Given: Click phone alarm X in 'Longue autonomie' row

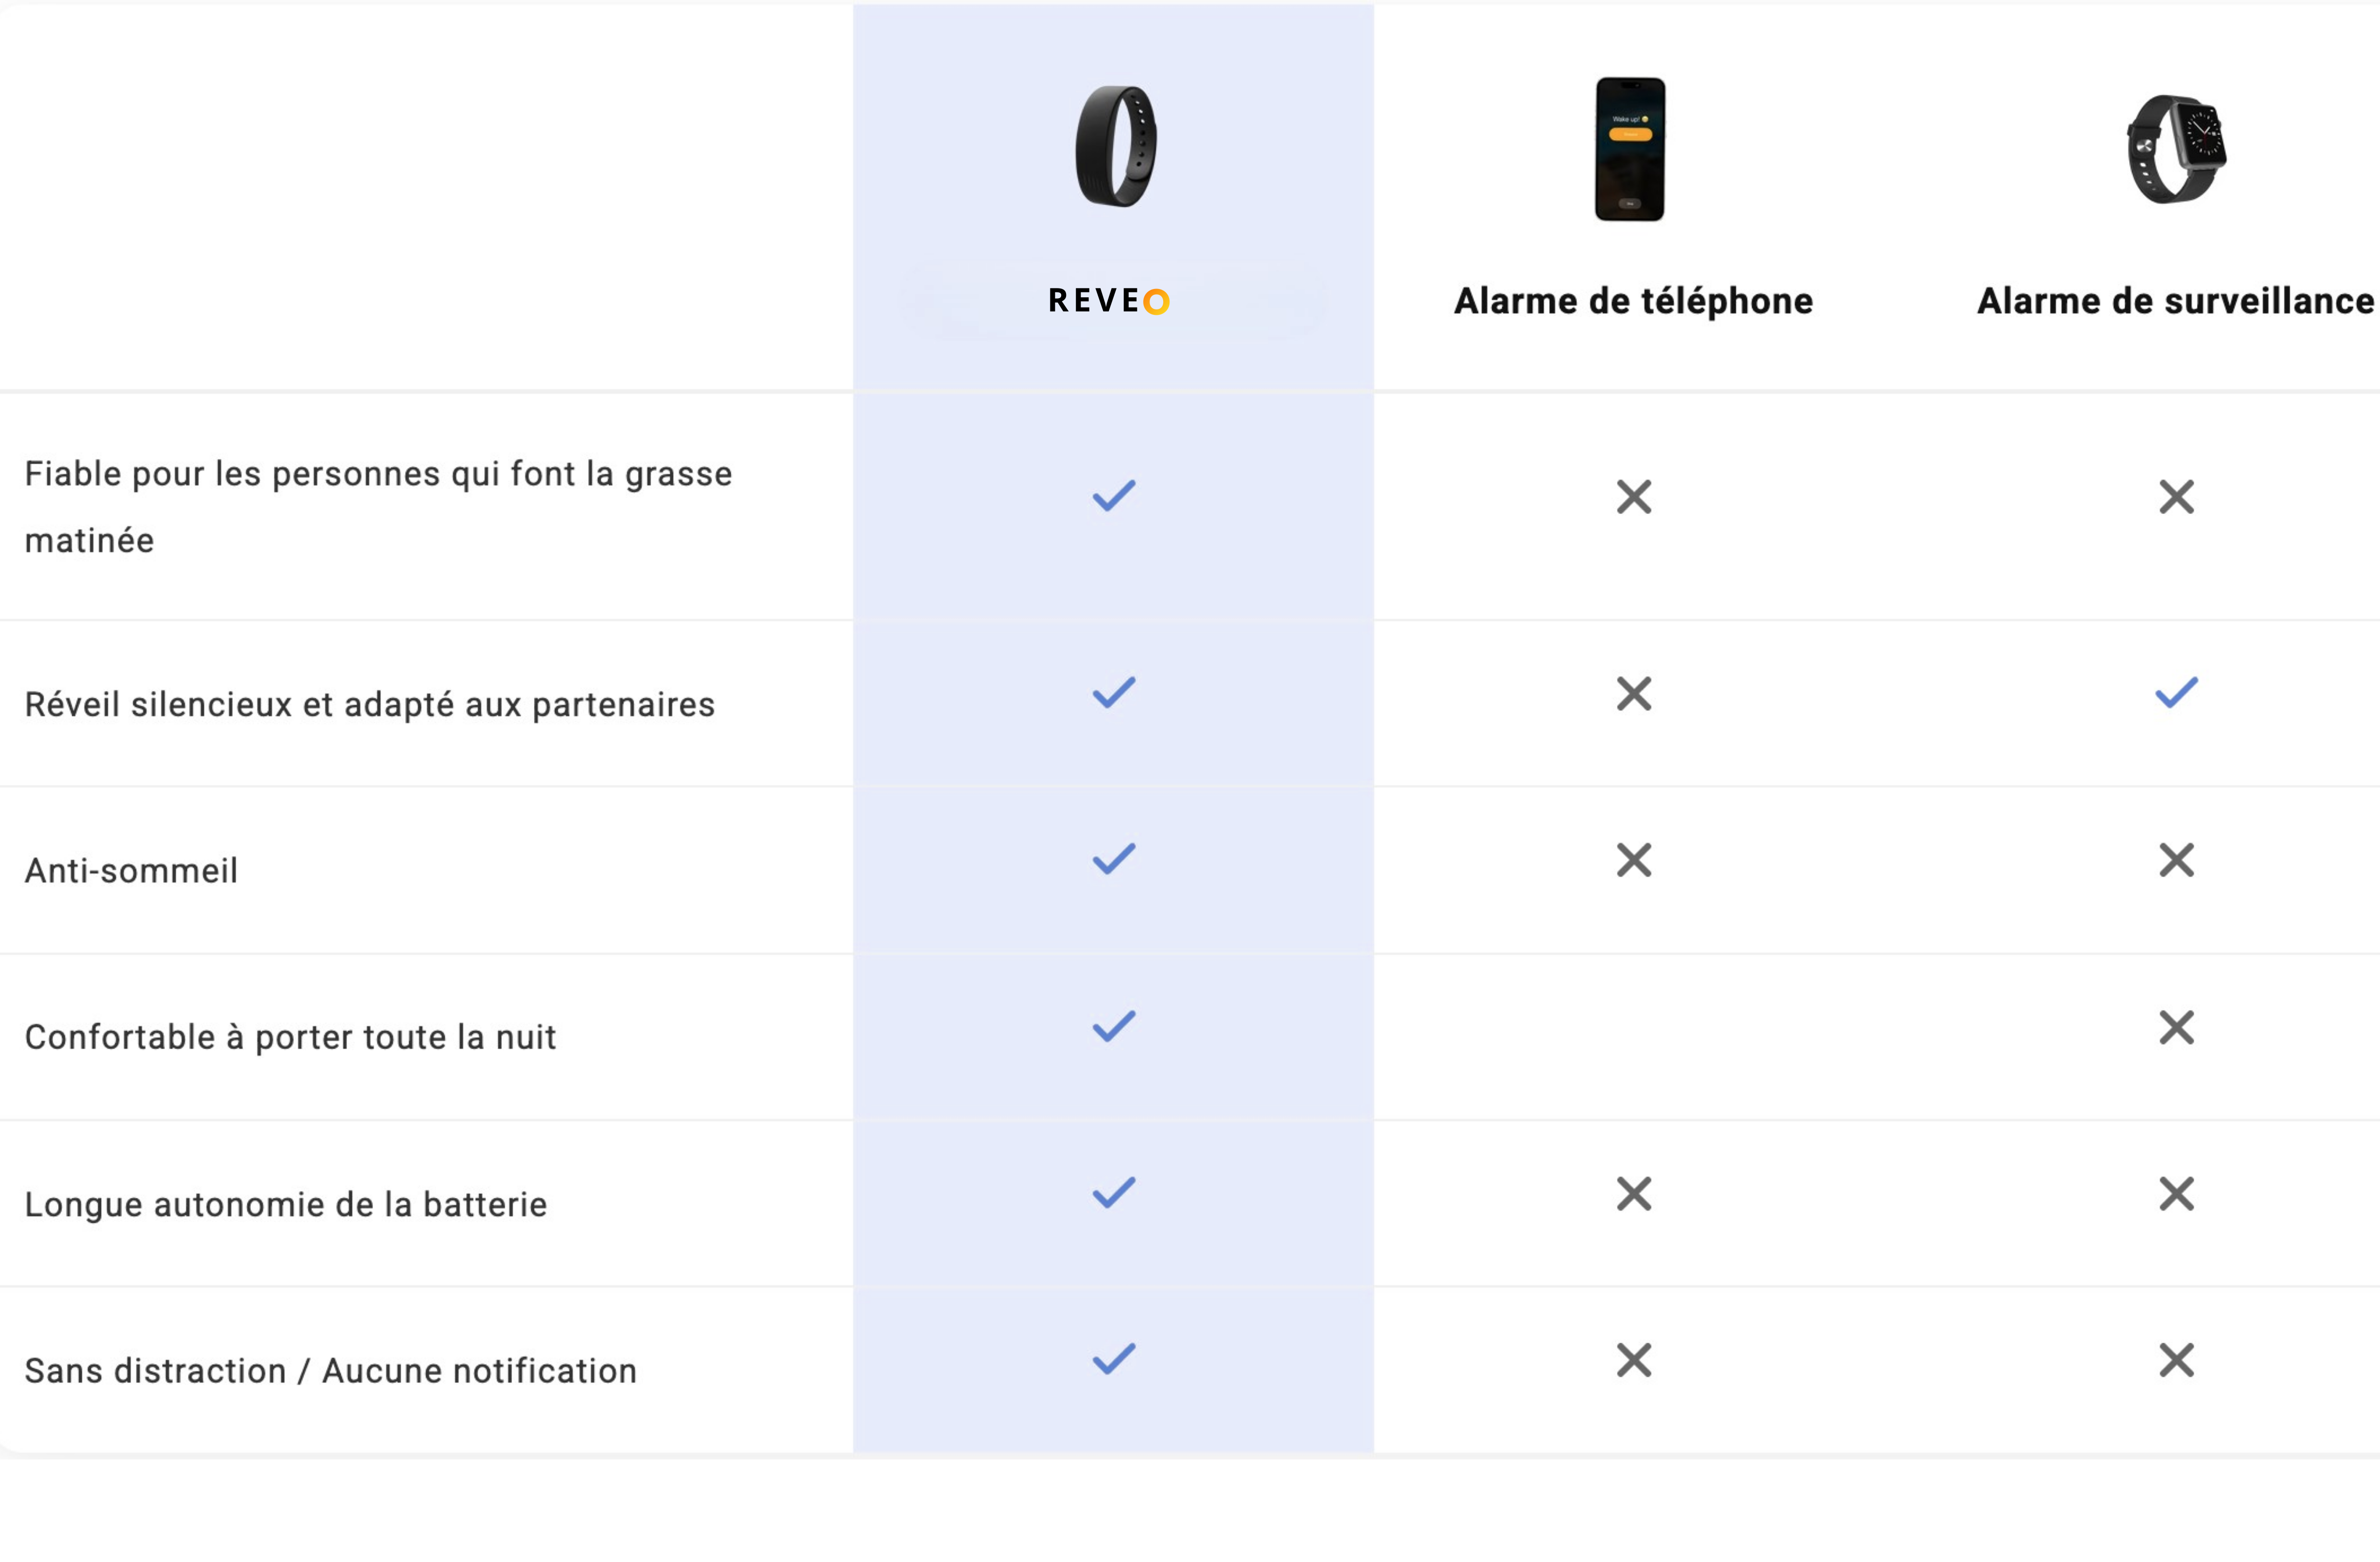Looking at the screenshot, I should [1634, 1194].
